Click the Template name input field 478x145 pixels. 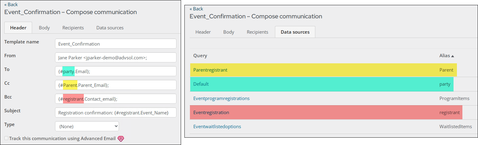[116, 43]
